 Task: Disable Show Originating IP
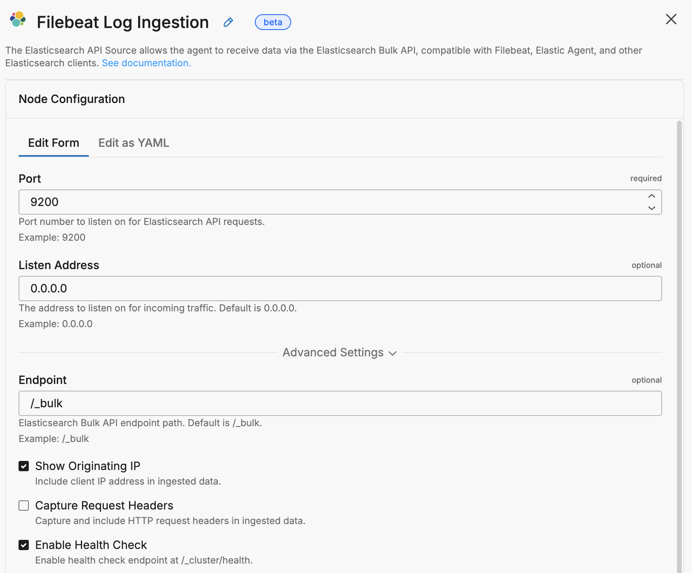click(24, 466)
